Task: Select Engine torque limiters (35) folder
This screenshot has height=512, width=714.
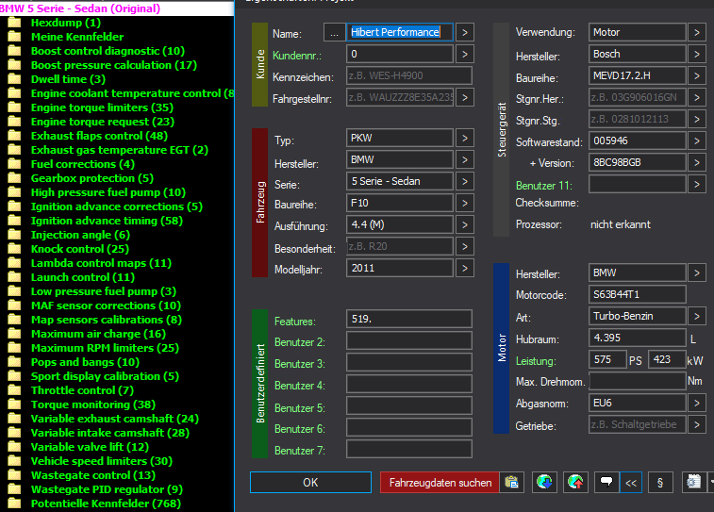Action: tap(102, 107)
